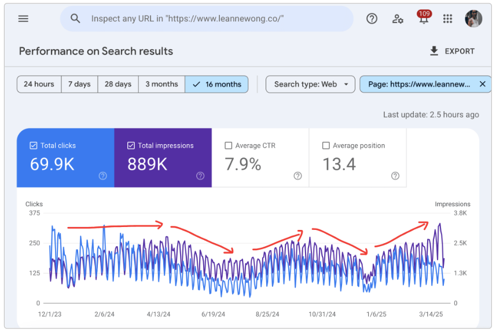The width and height of the screenshot is (496, 333).
Task: Enable the Average CTR checkbox
Action: click(228, 146)
